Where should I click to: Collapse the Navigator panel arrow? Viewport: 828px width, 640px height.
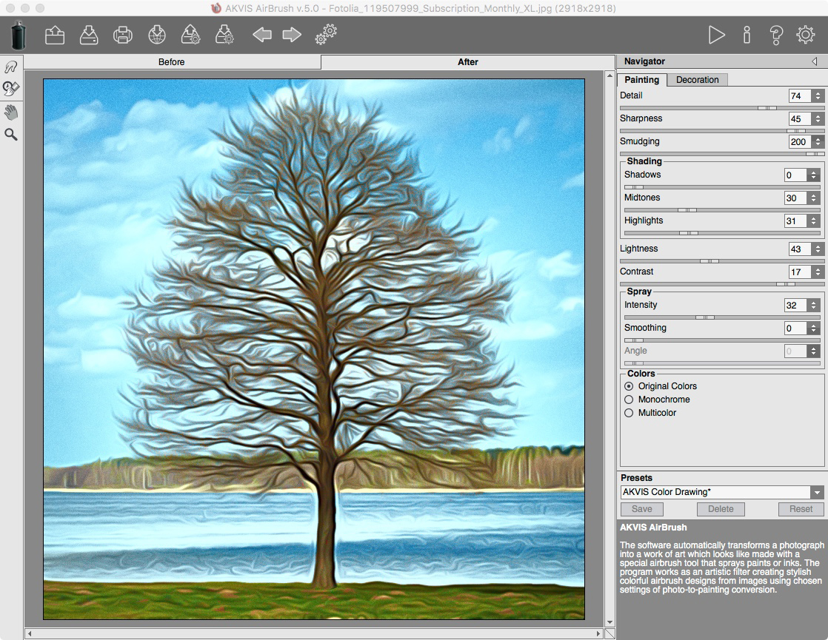(x=814, y=61)
